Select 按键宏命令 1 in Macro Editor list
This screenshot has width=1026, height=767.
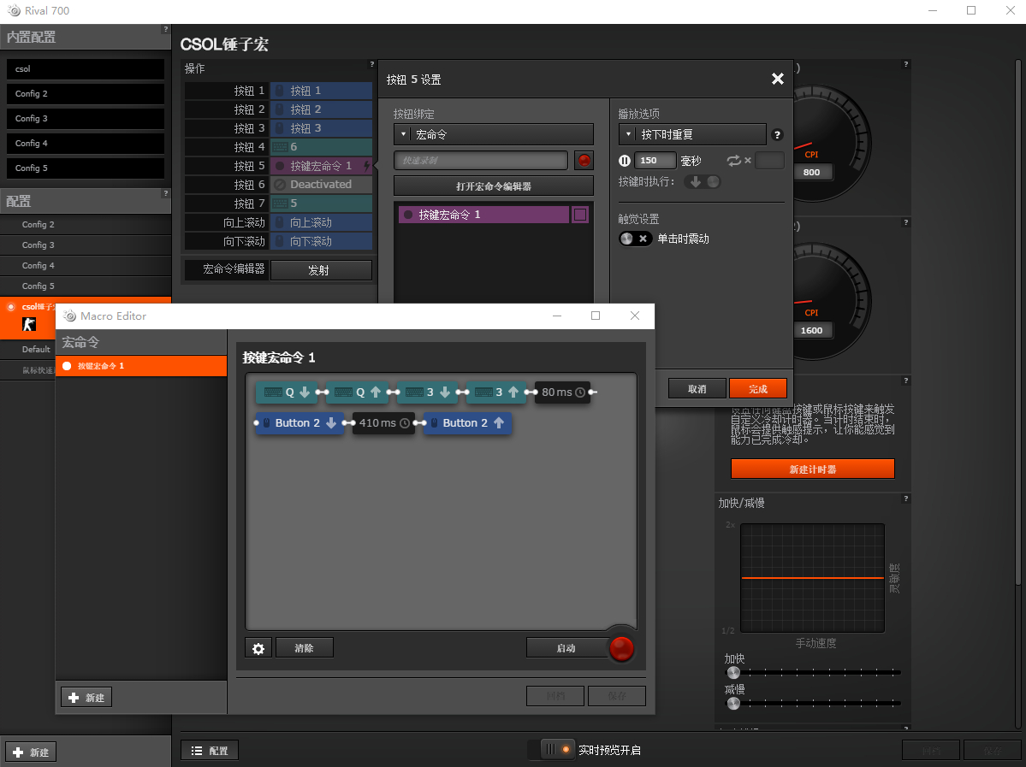click(x=141, y=366)
